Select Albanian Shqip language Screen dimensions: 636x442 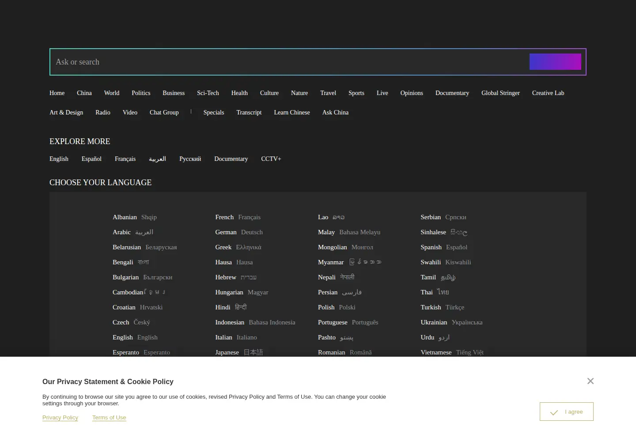(x=135, y=217)
